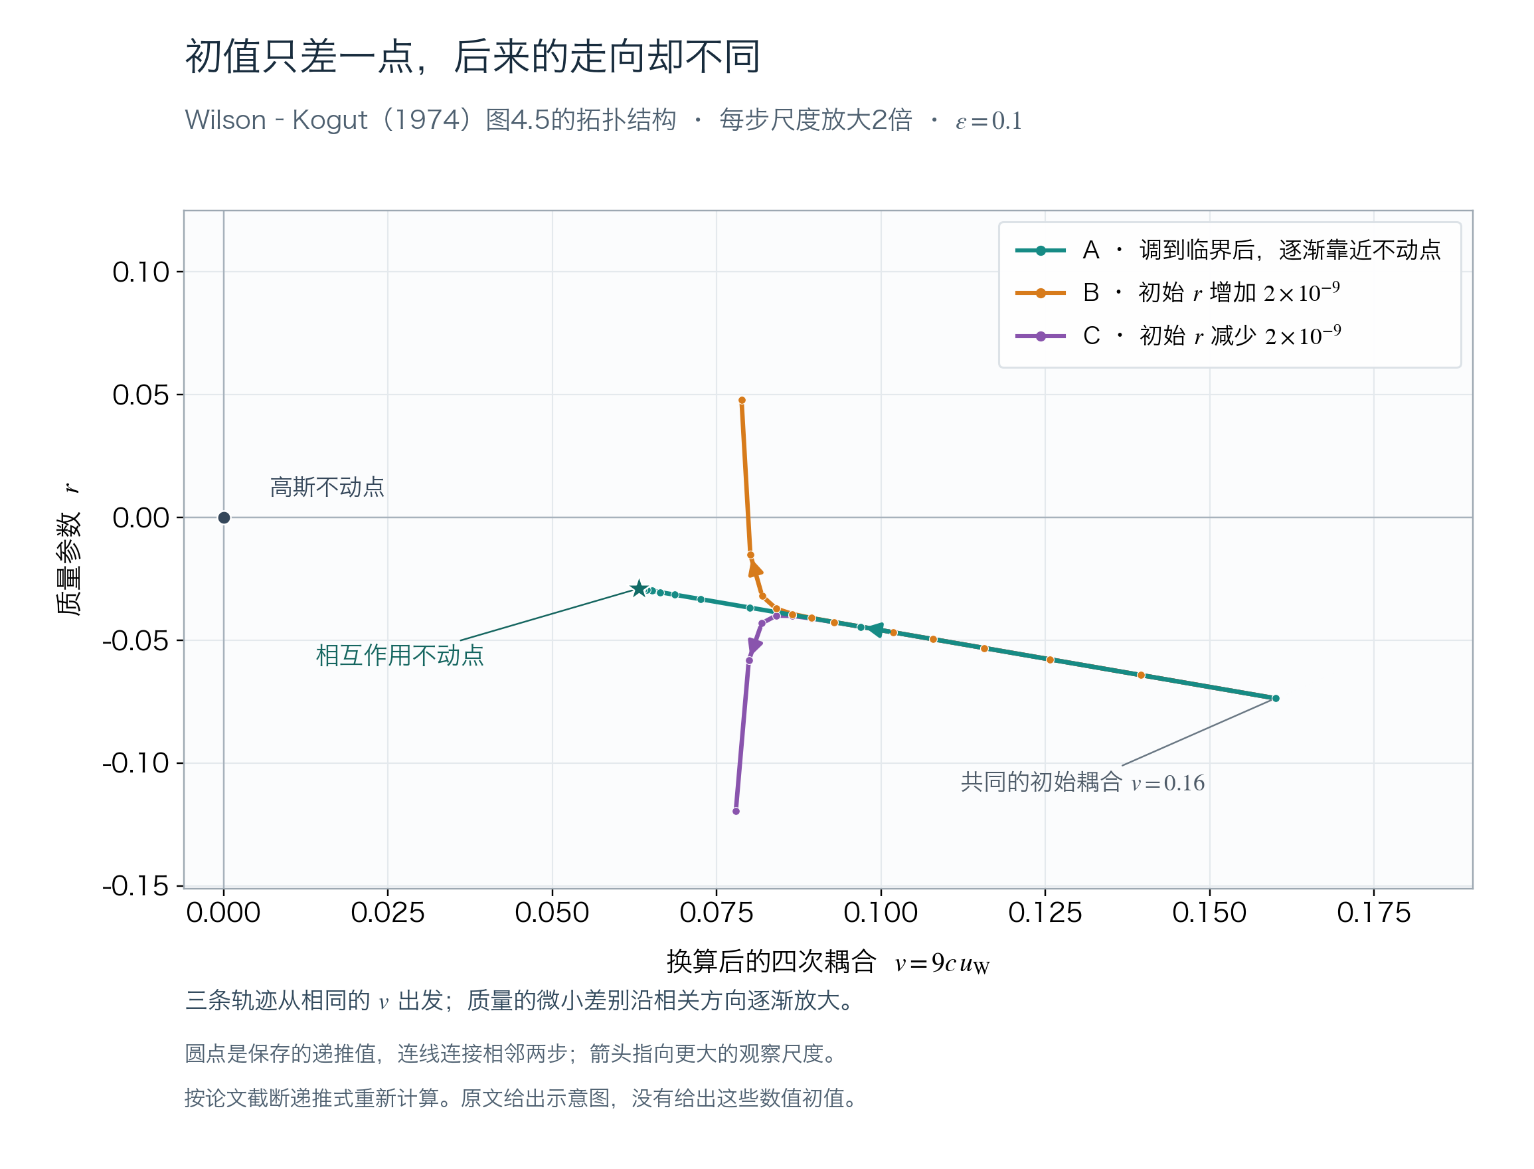Click the lowest purple endpoint dot of trajectory C
Screen dimensions: 1534x1169
736,812
